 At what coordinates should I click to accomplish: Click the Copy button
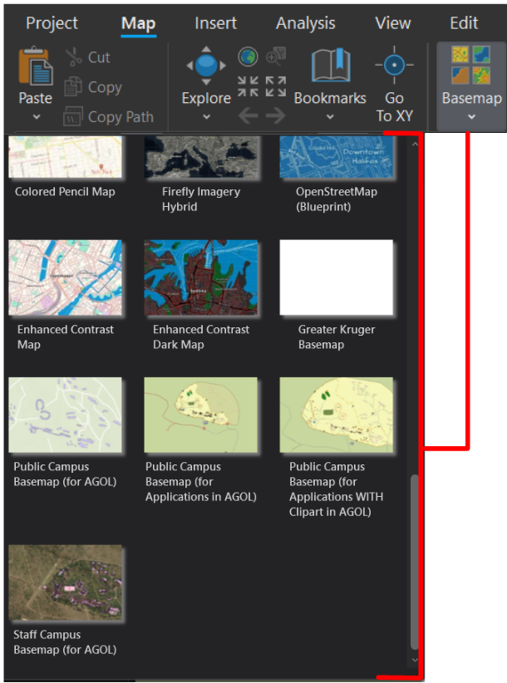(93, 86)
